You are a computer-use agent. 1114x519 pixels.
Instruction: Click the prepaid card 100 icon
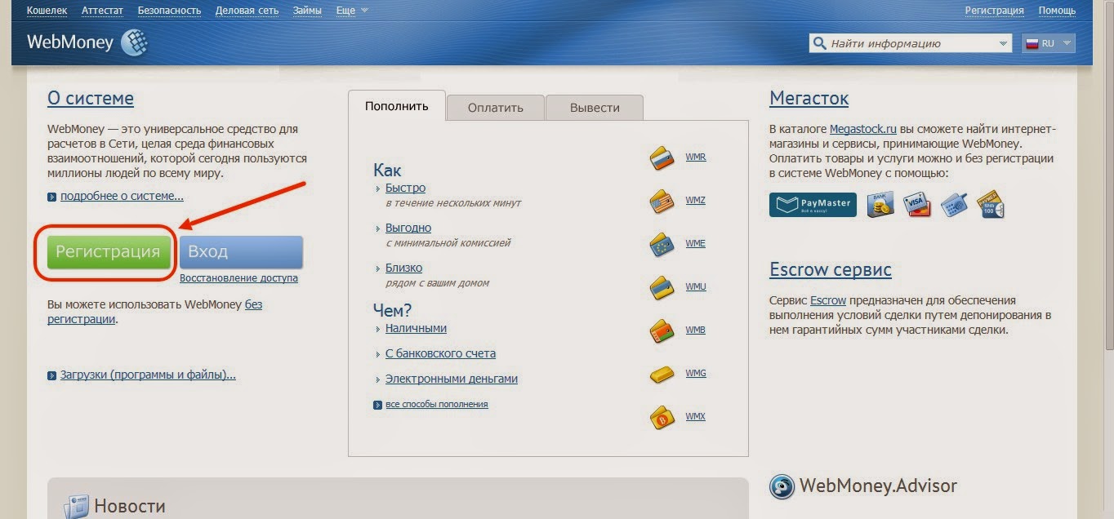click(990, 204)
